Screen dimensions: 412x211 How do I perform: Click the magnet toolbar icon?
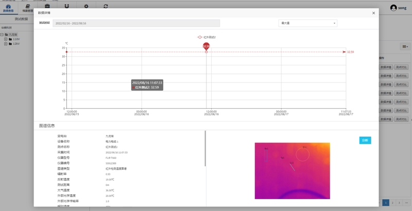click(67, 6)
